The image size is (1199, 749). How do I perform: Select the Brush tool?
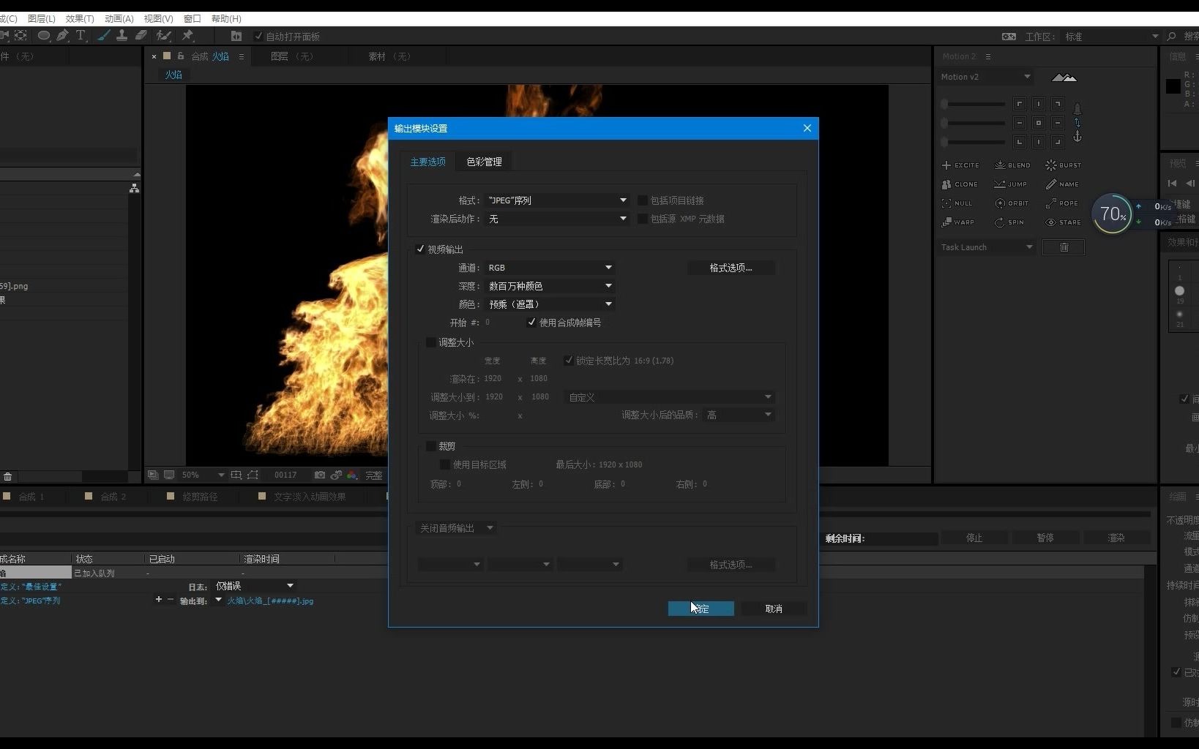[x=104, y=35]
